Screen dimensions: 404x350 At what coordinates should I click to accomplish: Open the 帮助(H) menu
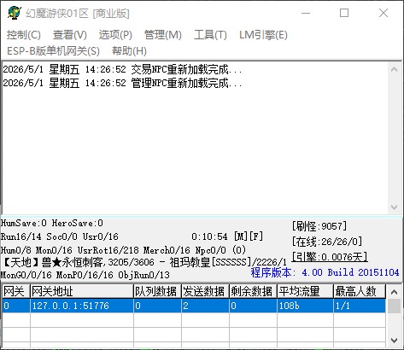pos(129,51)
